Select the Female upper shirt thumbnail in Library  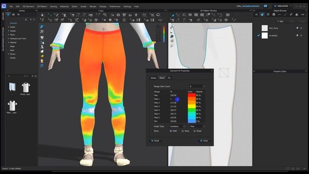[26, 87]
